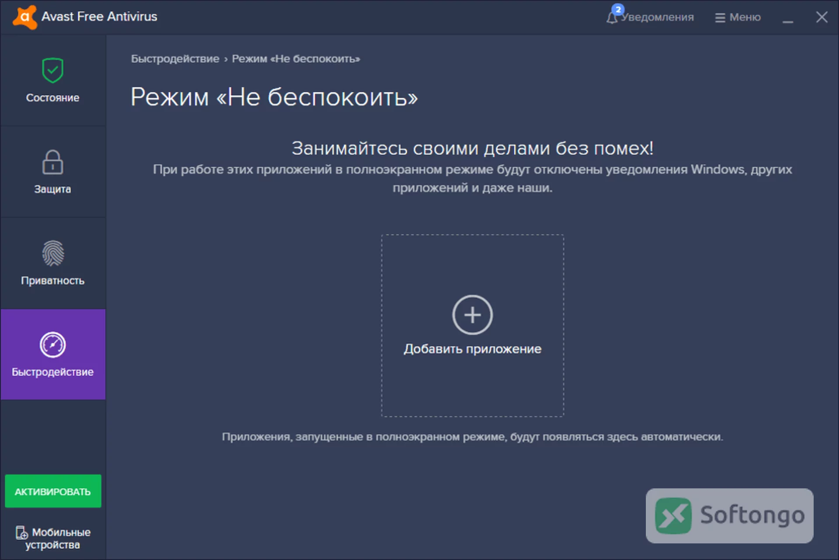The image size is (839, 560).
Task: Open Мобильные устройства link
Action: [x=53, y=538]
